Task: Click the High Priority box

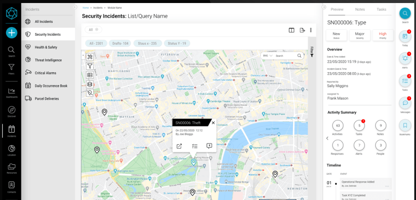Action: tap(383, 35)
